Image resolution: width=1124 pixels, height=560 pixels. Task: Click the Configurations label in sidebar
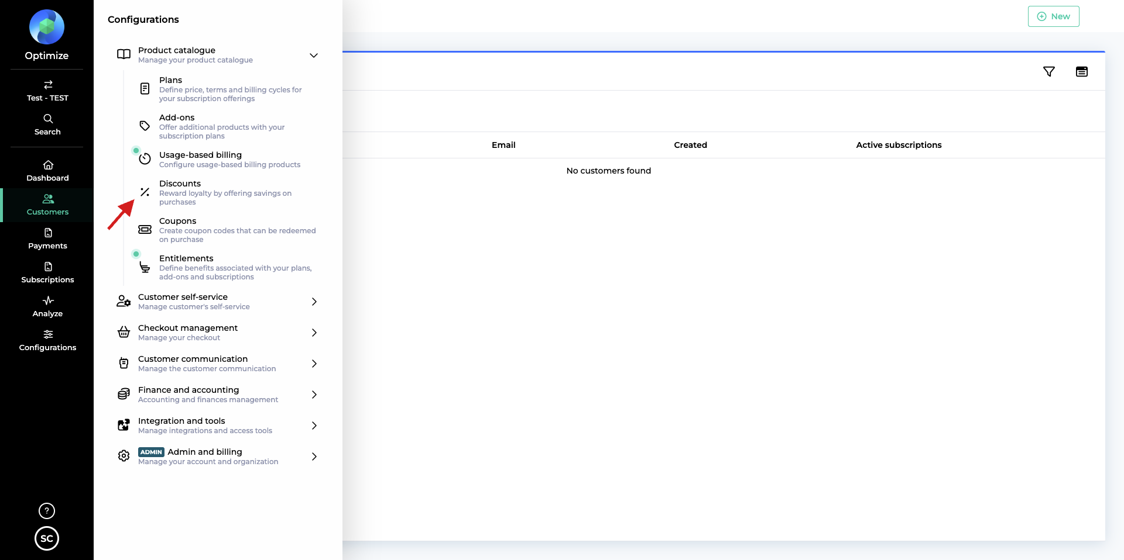coord(48,348)
